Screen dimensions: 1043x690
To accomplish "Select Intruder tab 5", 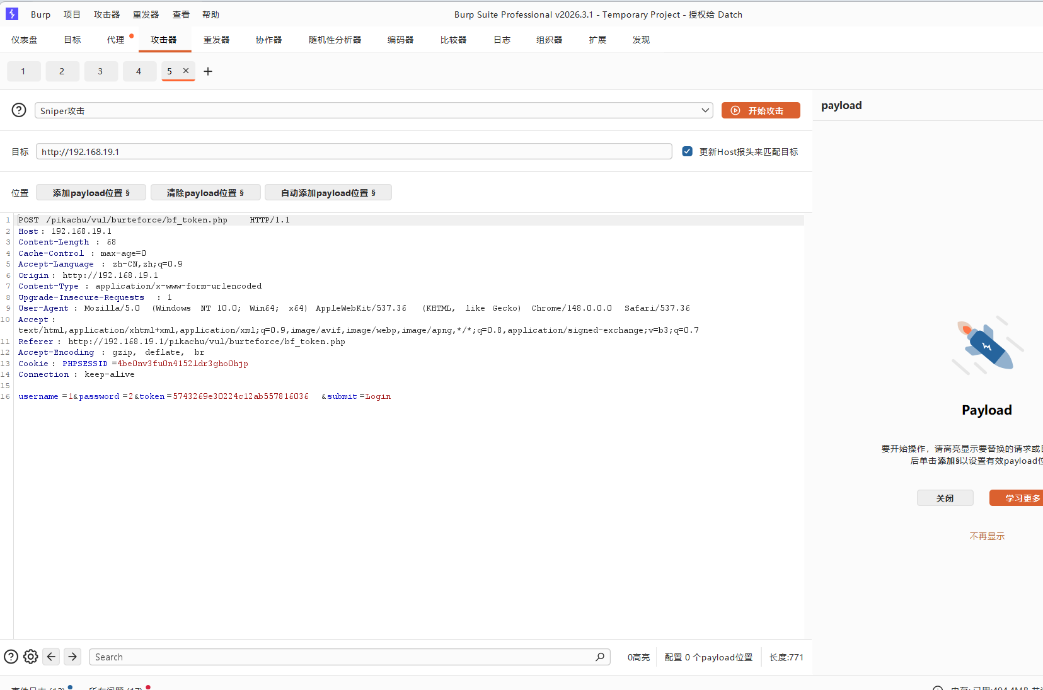I will click(x=170, y=71).
